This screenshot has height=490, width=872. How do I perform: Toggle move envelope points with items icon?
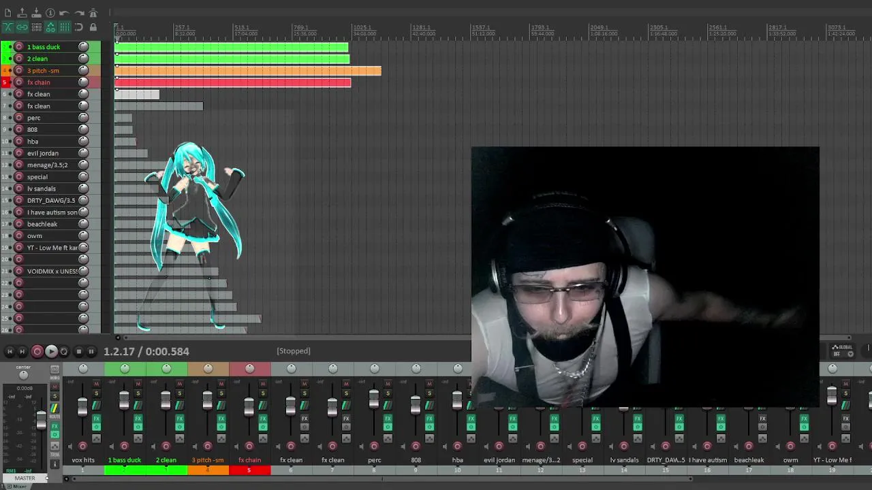pos(50,27)
